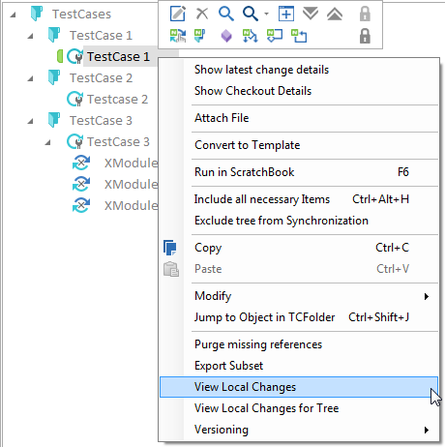Click the expand all double-chevron down icon
This screenshot has height=447, width=445.
point(311,14)
